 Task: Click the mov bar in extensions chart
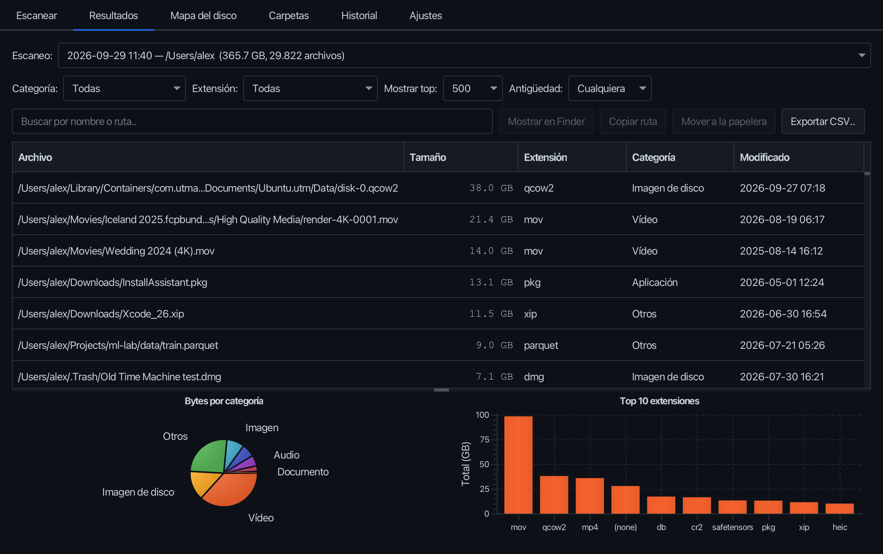[x=518, y=465]
